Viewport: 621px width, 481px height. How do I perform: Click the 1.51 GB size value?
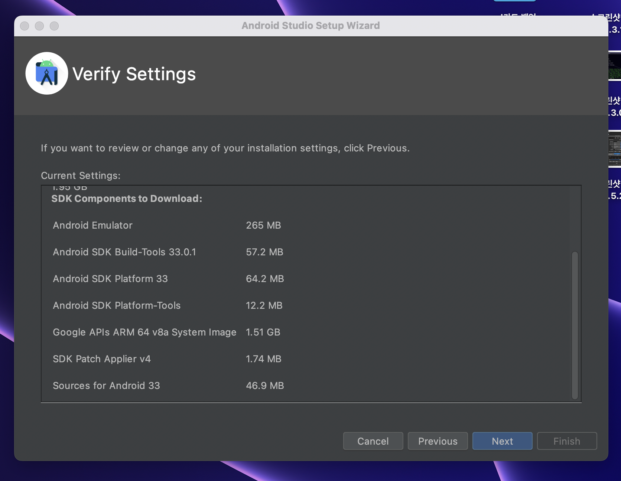pos(263,332)
